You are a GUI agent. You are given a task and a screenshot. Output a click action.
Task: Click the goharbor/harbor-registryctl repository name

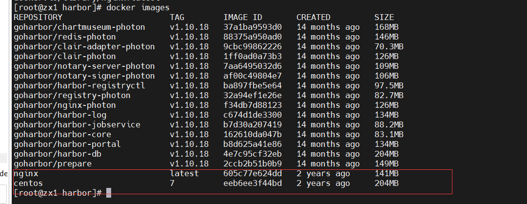(x=79, y=86)
